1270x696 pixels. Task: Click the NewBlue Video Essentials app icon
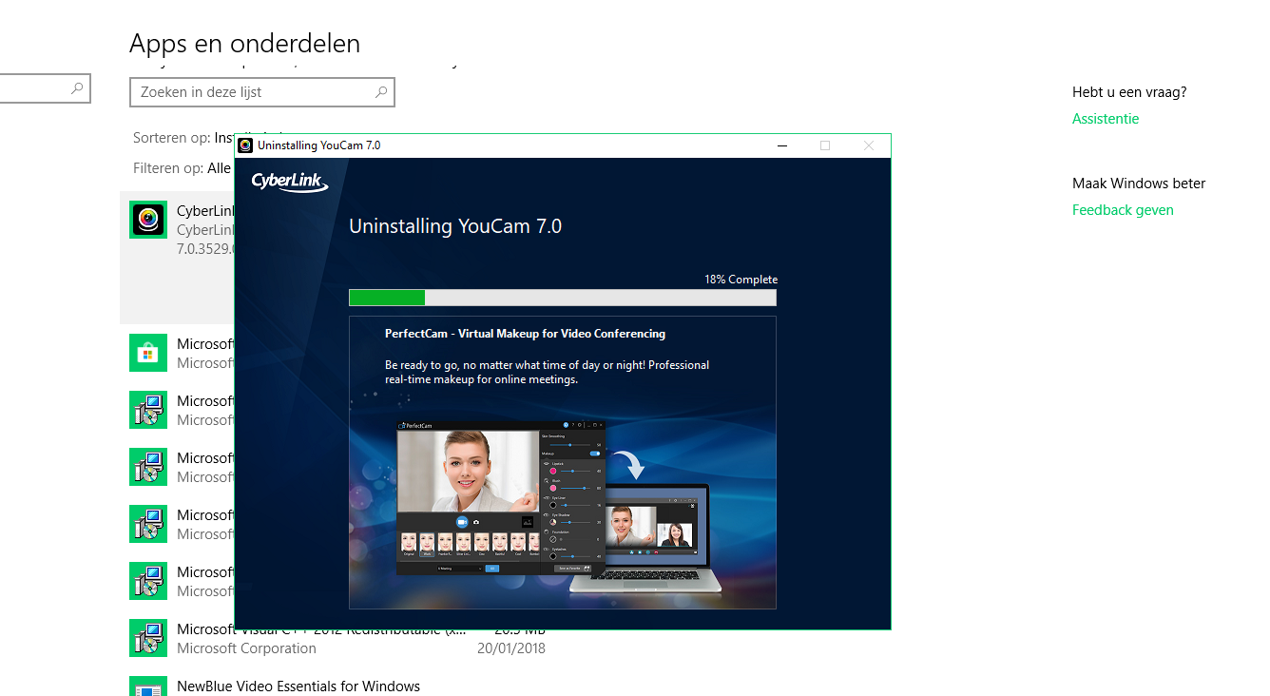click(148, 686)
